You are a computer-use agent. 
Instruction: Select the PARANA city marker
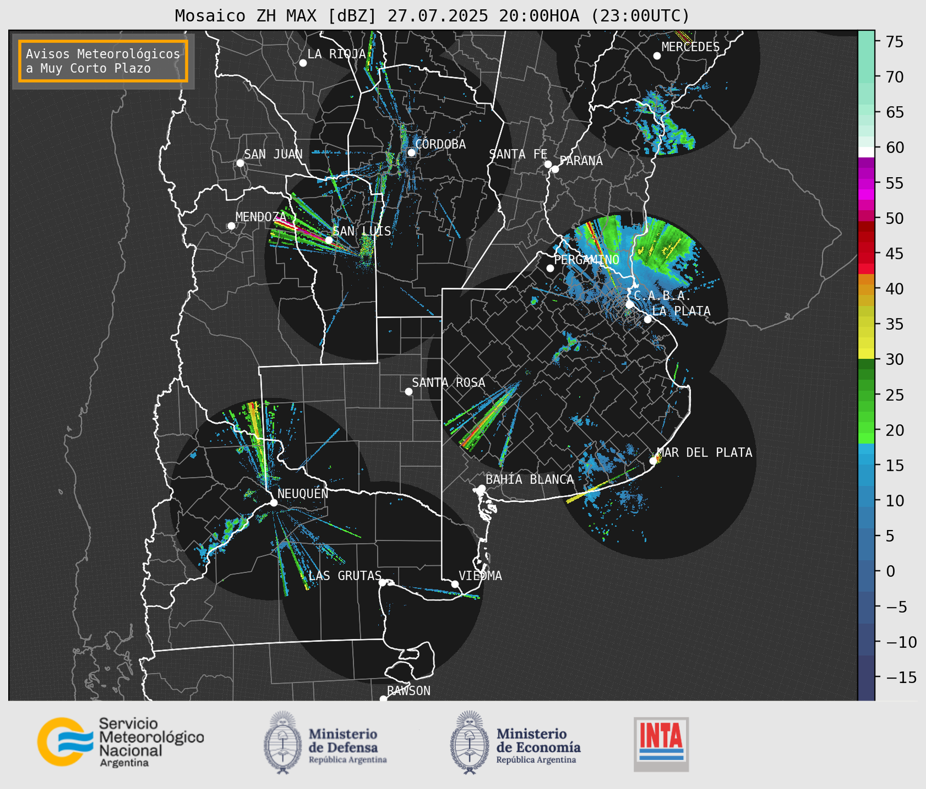[555, 169]
